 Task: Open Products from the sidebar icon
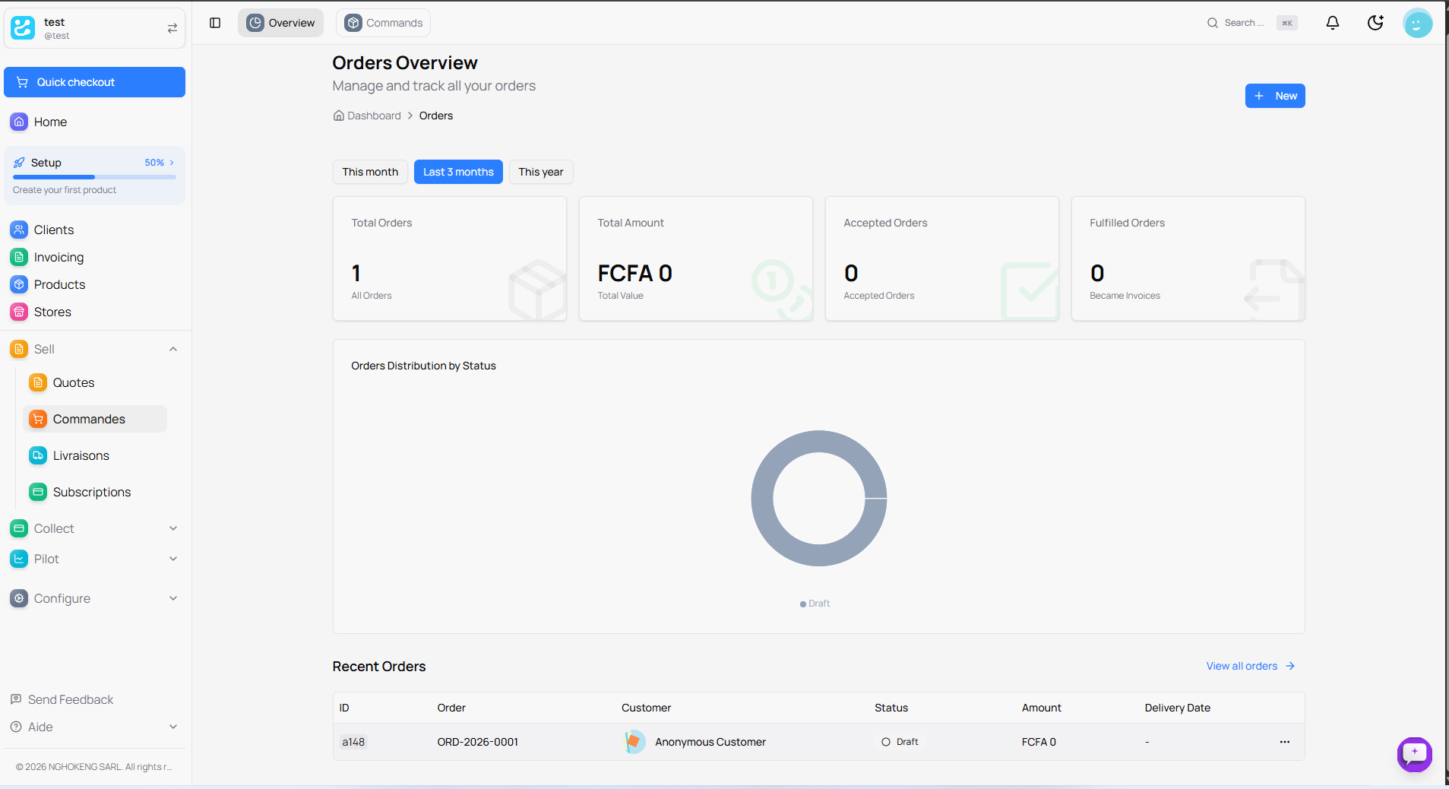click(x=19, y=284)
